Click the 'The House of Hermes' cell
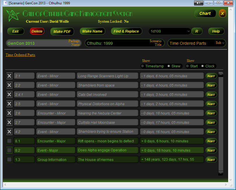This screenshot has width=236, height=190. (107, 159)
